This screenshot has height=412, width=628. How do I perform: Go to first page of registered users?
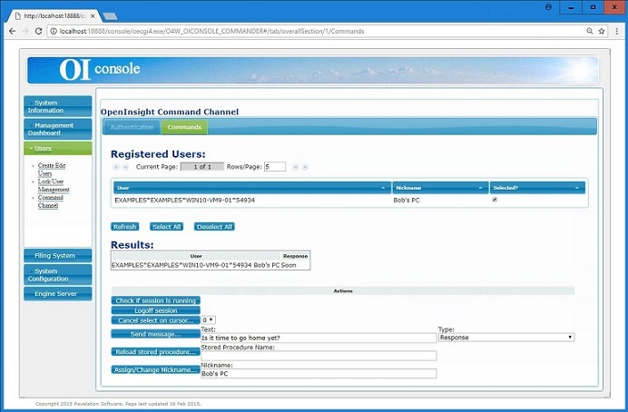pyautogui.click(x=116, y=167)
